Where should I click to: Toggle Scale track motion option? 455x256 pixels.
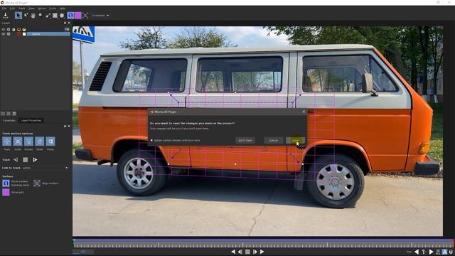[x=18, y=142]
